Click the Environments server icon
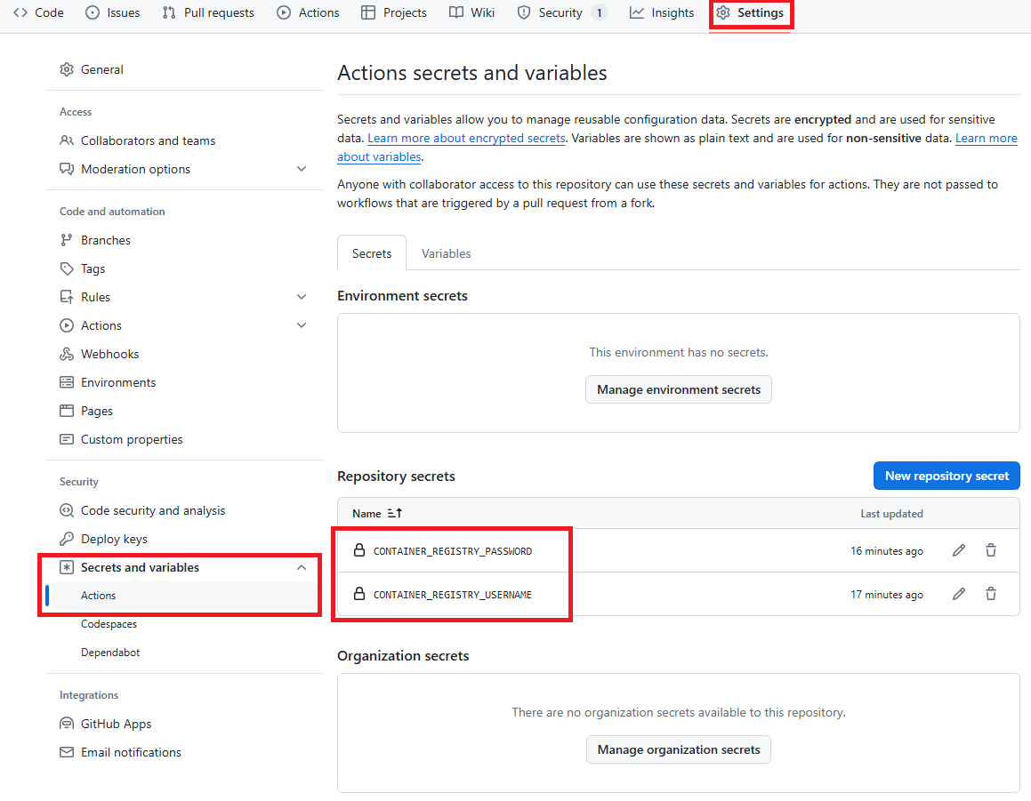 pos(67,382)
